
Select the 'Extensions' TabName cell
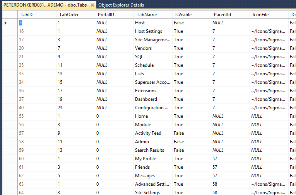click(x=153, y=91)
